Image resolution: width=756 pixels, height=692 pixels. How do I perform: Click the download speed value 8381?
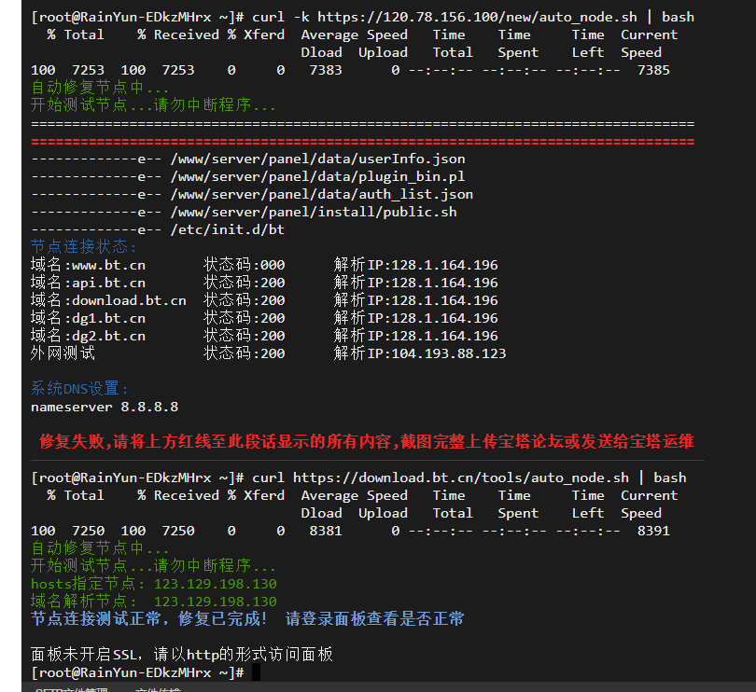[326, 531]
